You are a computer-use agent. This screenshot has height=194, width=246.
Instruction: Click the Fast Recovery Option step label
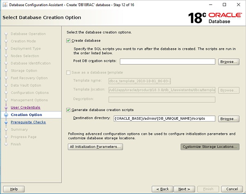click(x=29, y=78)
